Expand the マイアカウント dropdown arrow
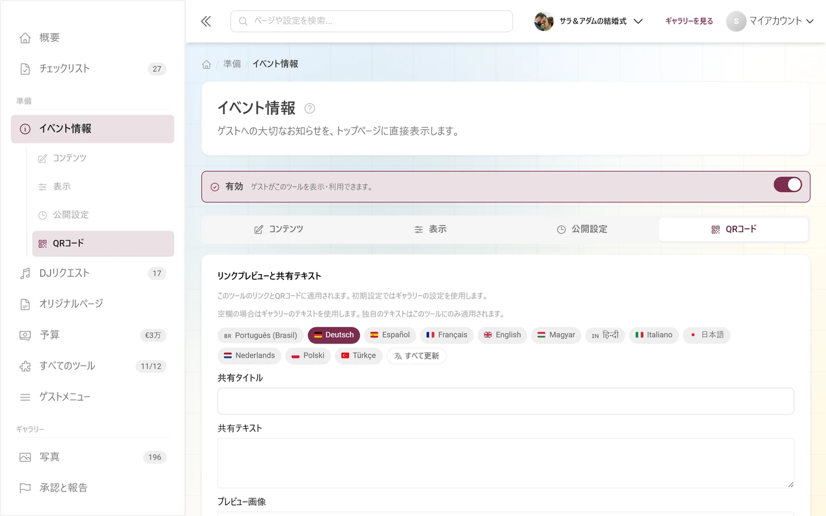 tap(810, 21)
